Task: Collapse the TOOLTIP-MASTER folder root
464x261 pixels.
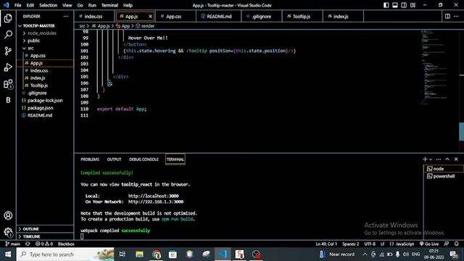Action: click(x=45, y=26)
